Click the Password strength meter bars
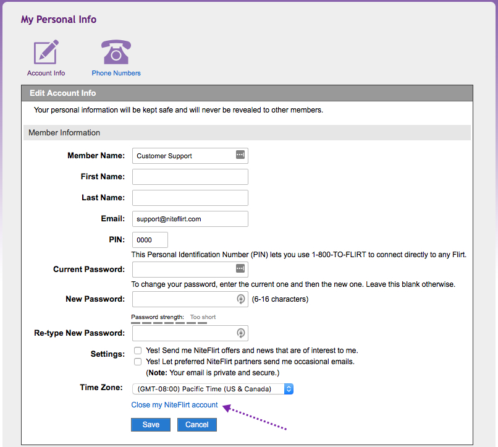 [169, 323]
